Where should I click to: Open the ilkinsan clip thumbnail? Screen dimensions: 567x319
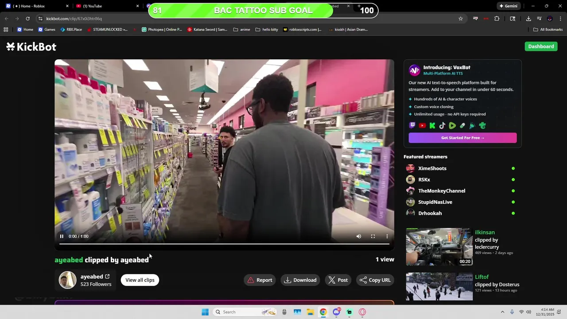(x=439, y=247)
